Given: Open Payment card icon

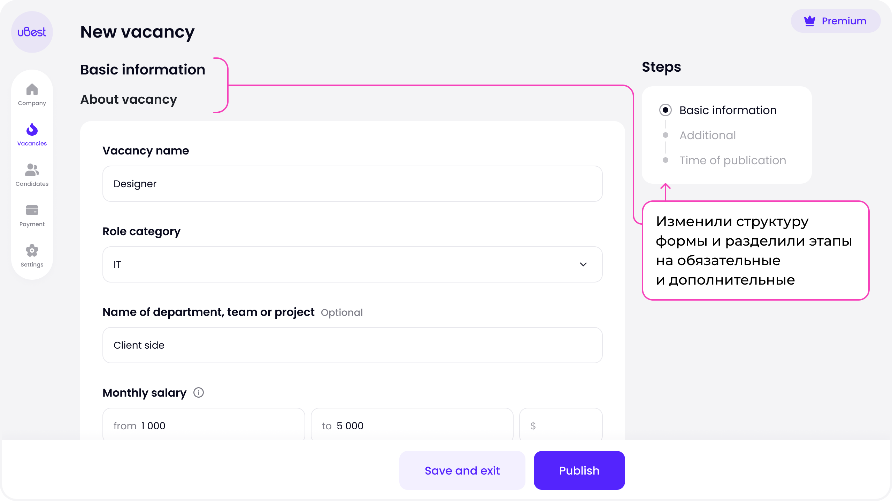Looking at the screenshot, I should [32, 210].
